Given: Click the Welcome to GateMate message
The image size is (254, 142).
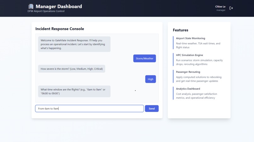Looking at the screenshot, I should coord(74,44).
